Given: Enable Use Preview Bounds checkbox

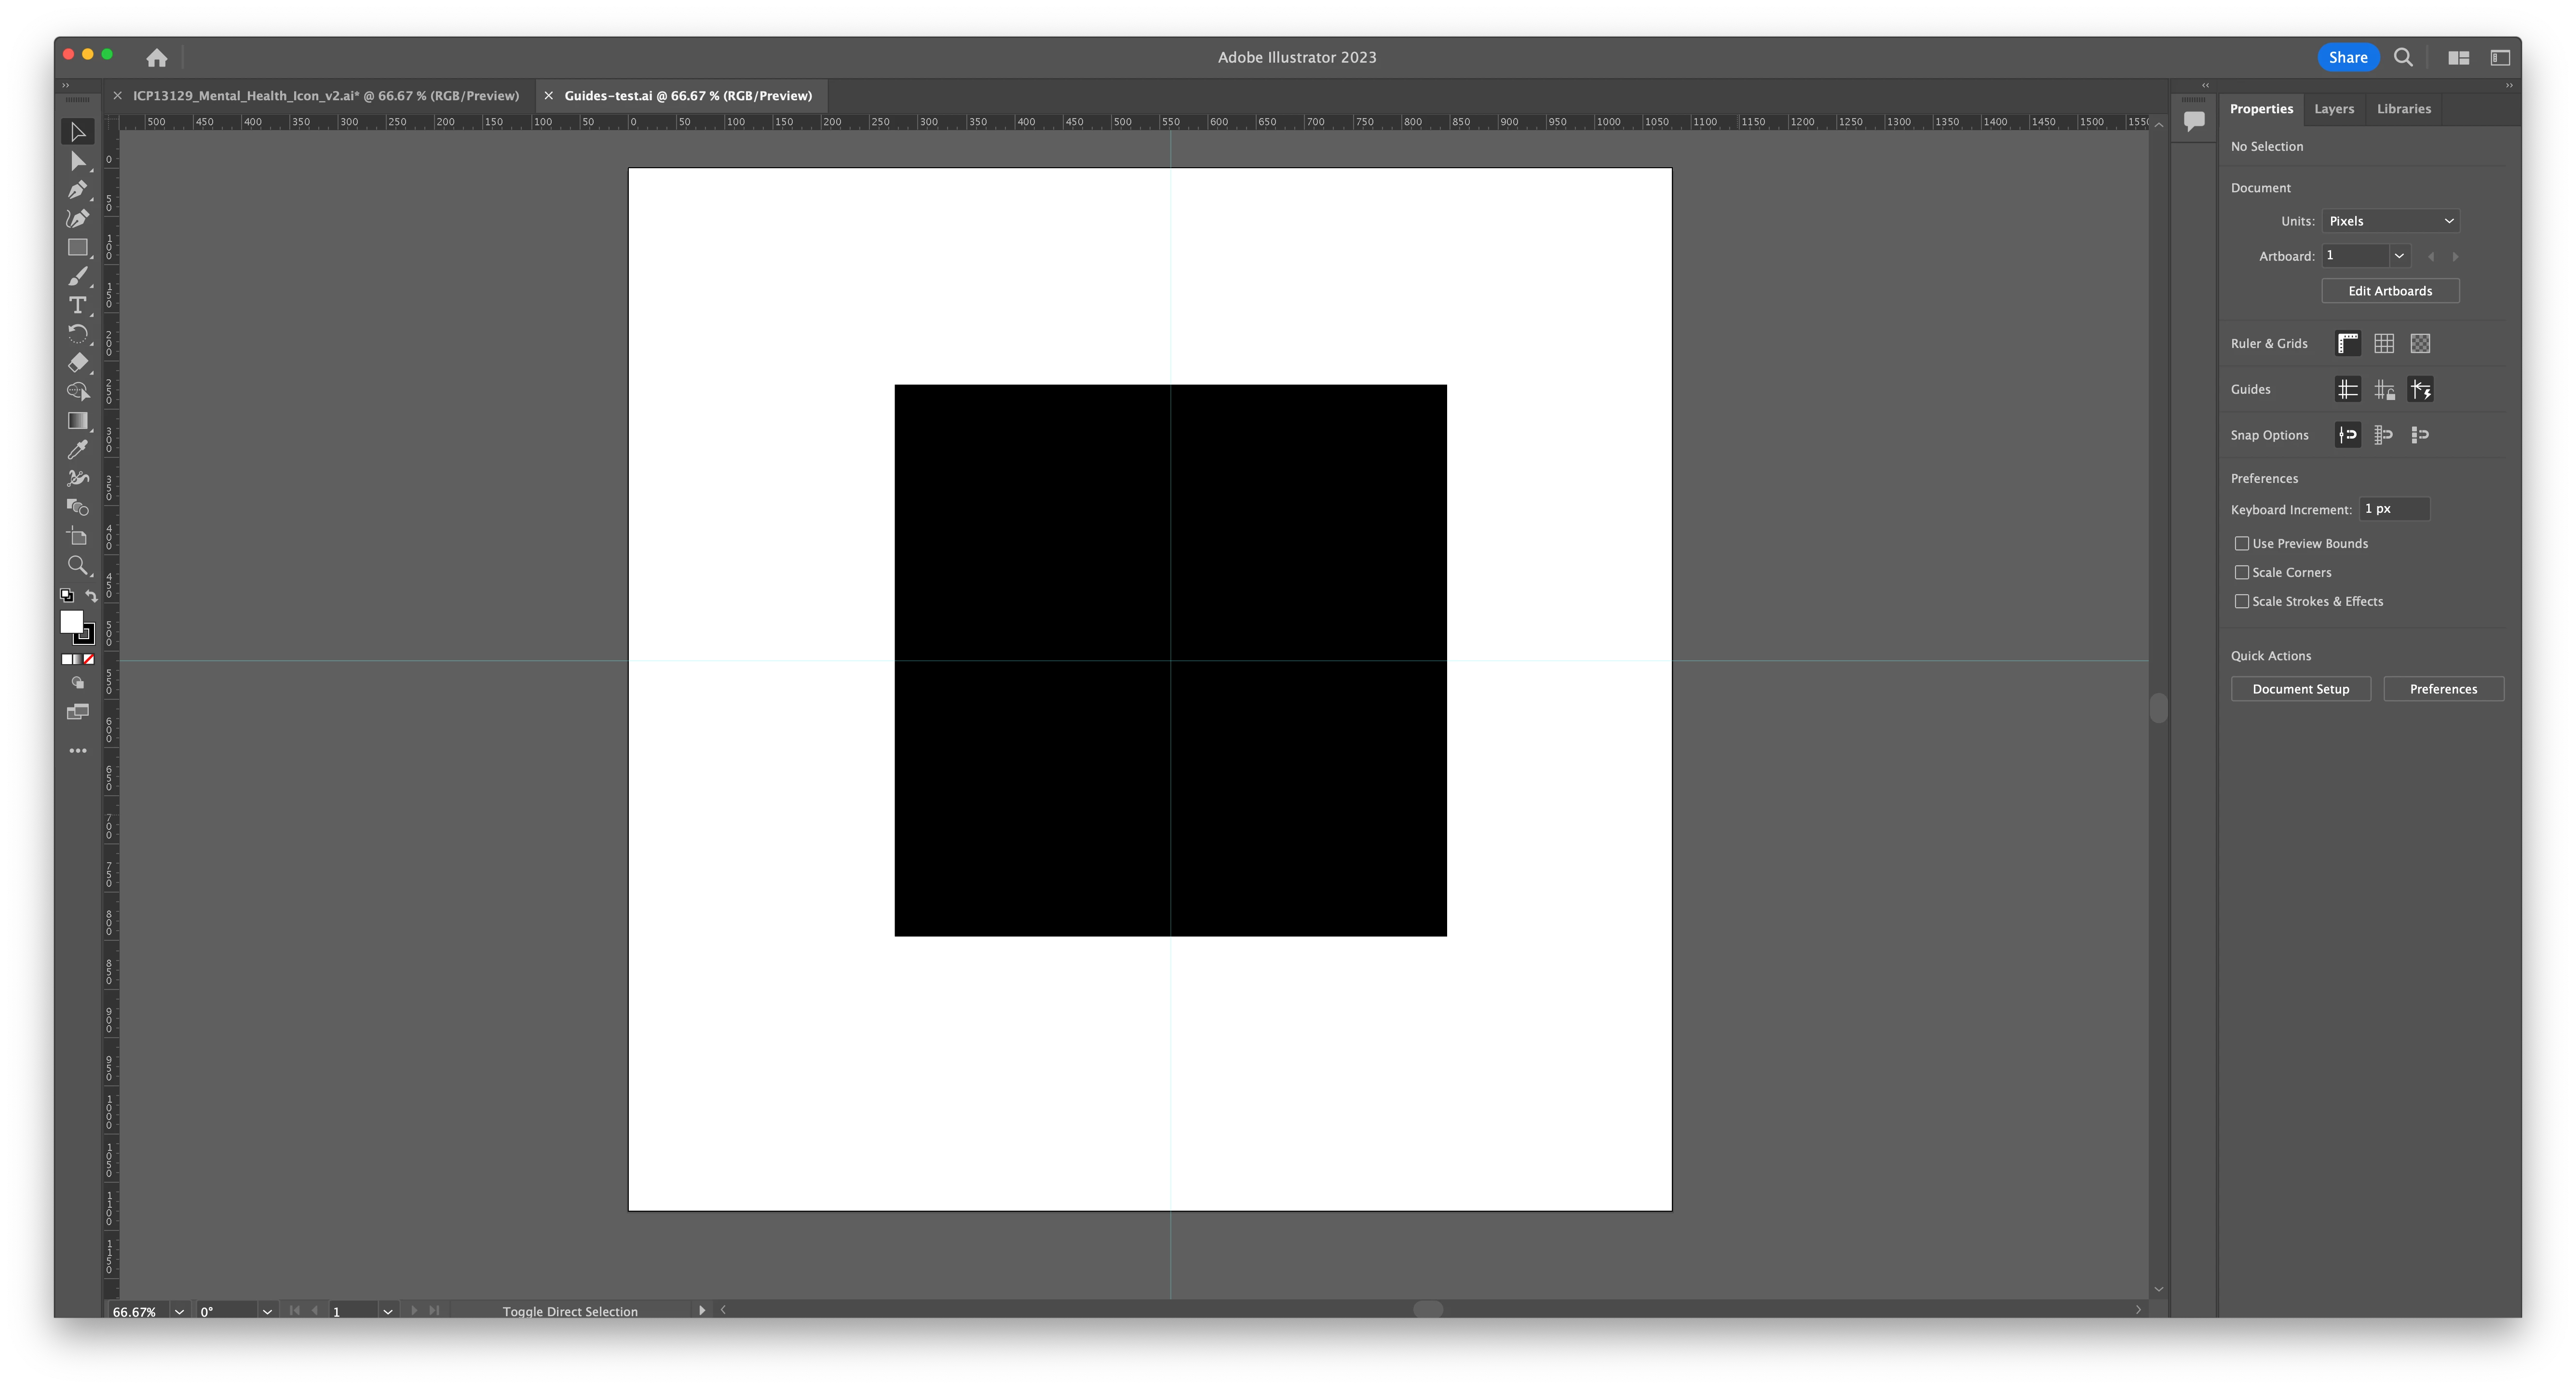Looking at the screenshot, I should [2242, 544].
